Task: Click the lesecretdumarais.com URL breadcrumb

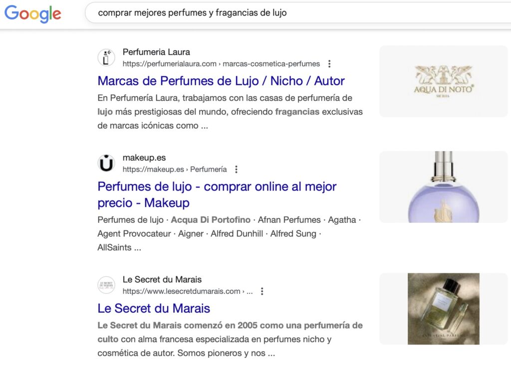Action: pos(188,291)
